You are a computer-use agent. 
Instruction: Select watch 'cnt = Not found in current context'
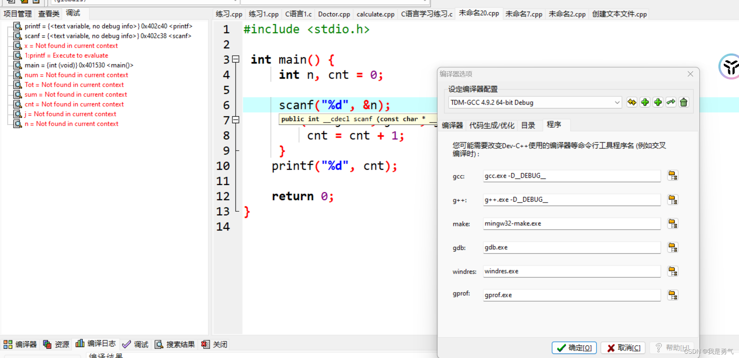74,104
